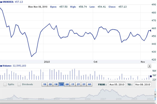This screenshot has height=104, width=157.
Task: Show All historical data
Action: coord(89,84)
